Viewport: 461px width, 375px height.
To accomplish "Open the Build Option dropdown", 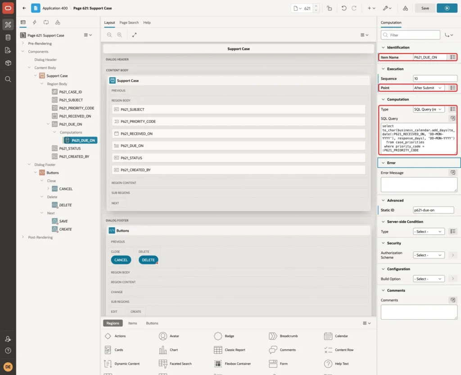I will pyautogui.click(x=429, y=279).
